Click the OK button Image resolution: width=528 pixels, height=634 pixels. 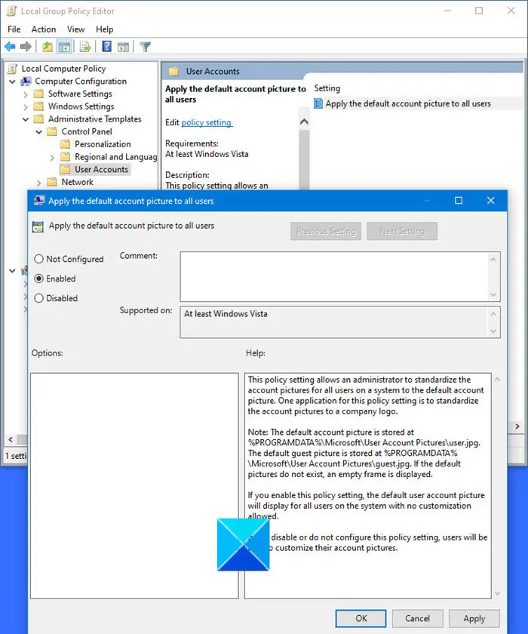tap(361, 618)
